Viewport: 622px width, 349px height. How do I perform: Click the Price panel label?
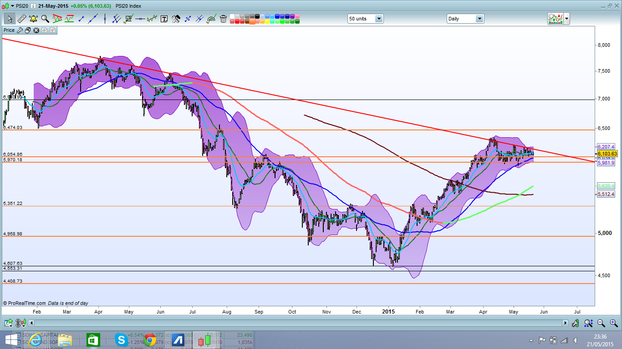(9, 30)
